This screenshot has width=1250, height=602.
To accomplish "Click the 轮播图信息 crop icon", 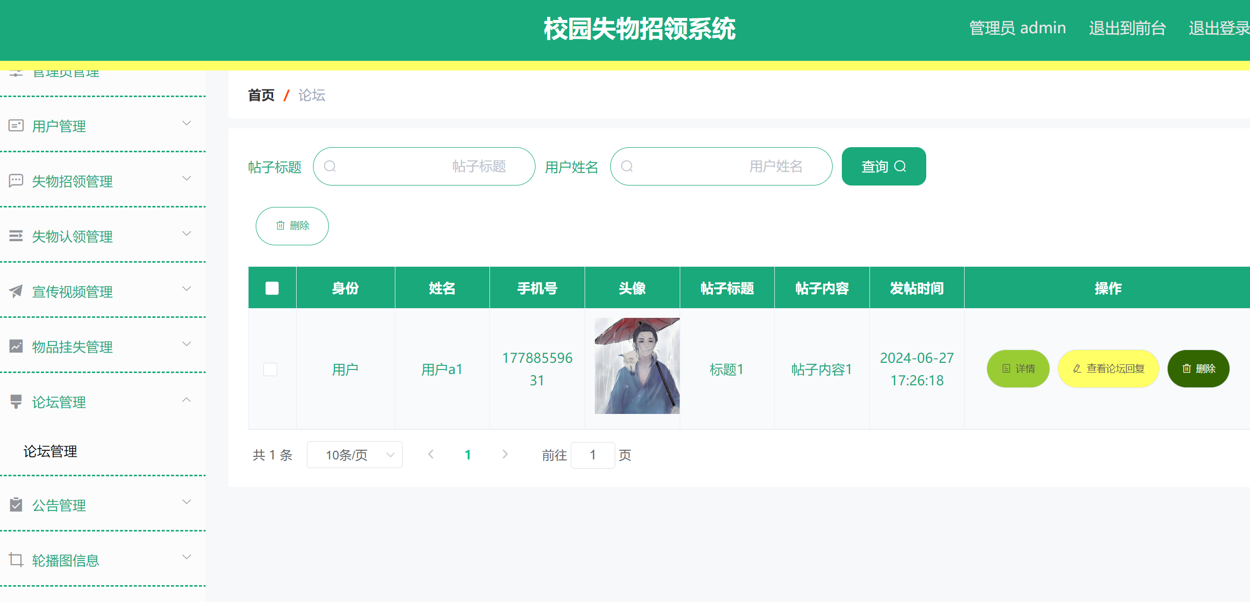I will point(16,560).
